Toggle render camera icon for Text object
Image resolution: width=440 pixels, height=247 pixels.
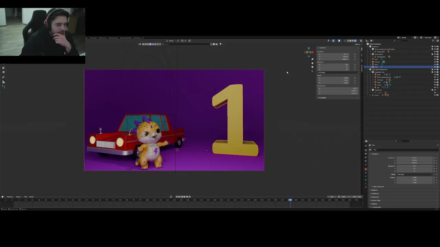click(x=437, y=67)
